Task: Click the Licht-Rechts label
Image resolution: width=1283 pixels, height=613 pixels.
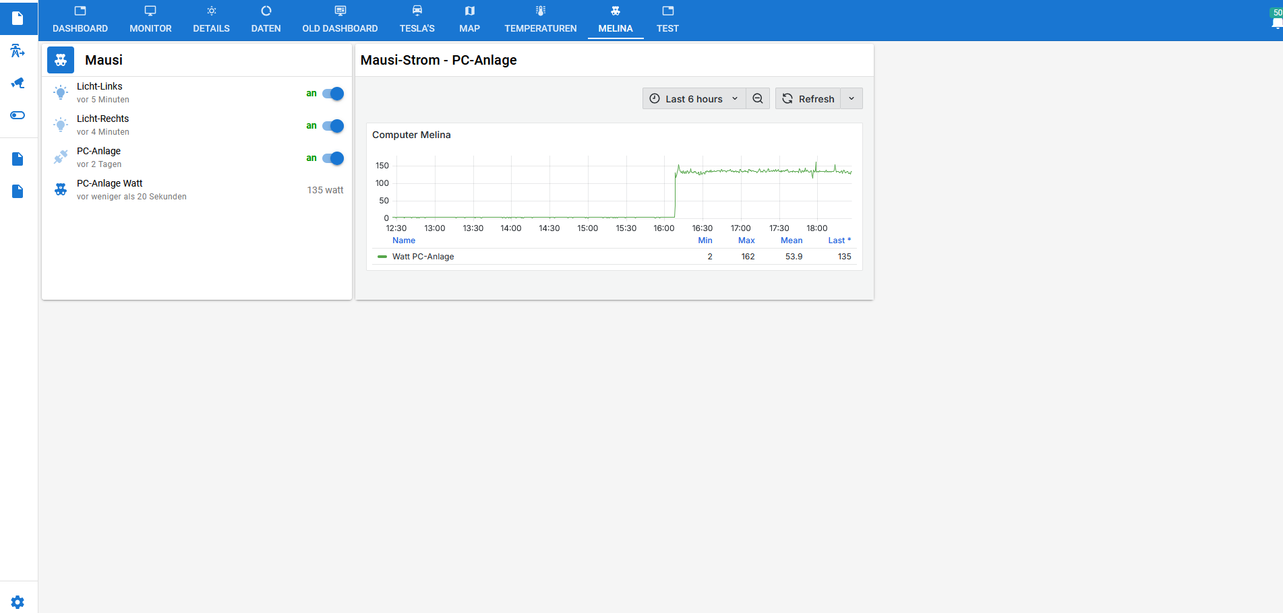Action: click(x=102, y=119)
